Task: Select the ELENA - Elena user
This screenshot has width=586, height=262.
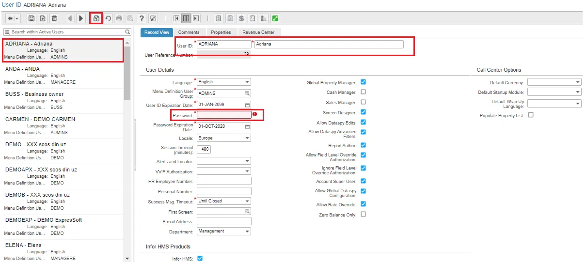Action: point(63,251)
